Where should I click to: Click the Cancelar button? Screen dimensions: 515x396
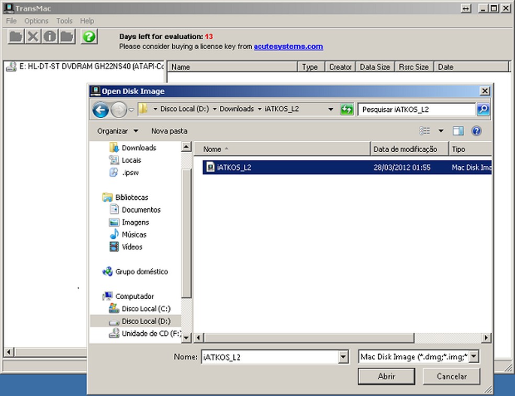click(452, 376)
